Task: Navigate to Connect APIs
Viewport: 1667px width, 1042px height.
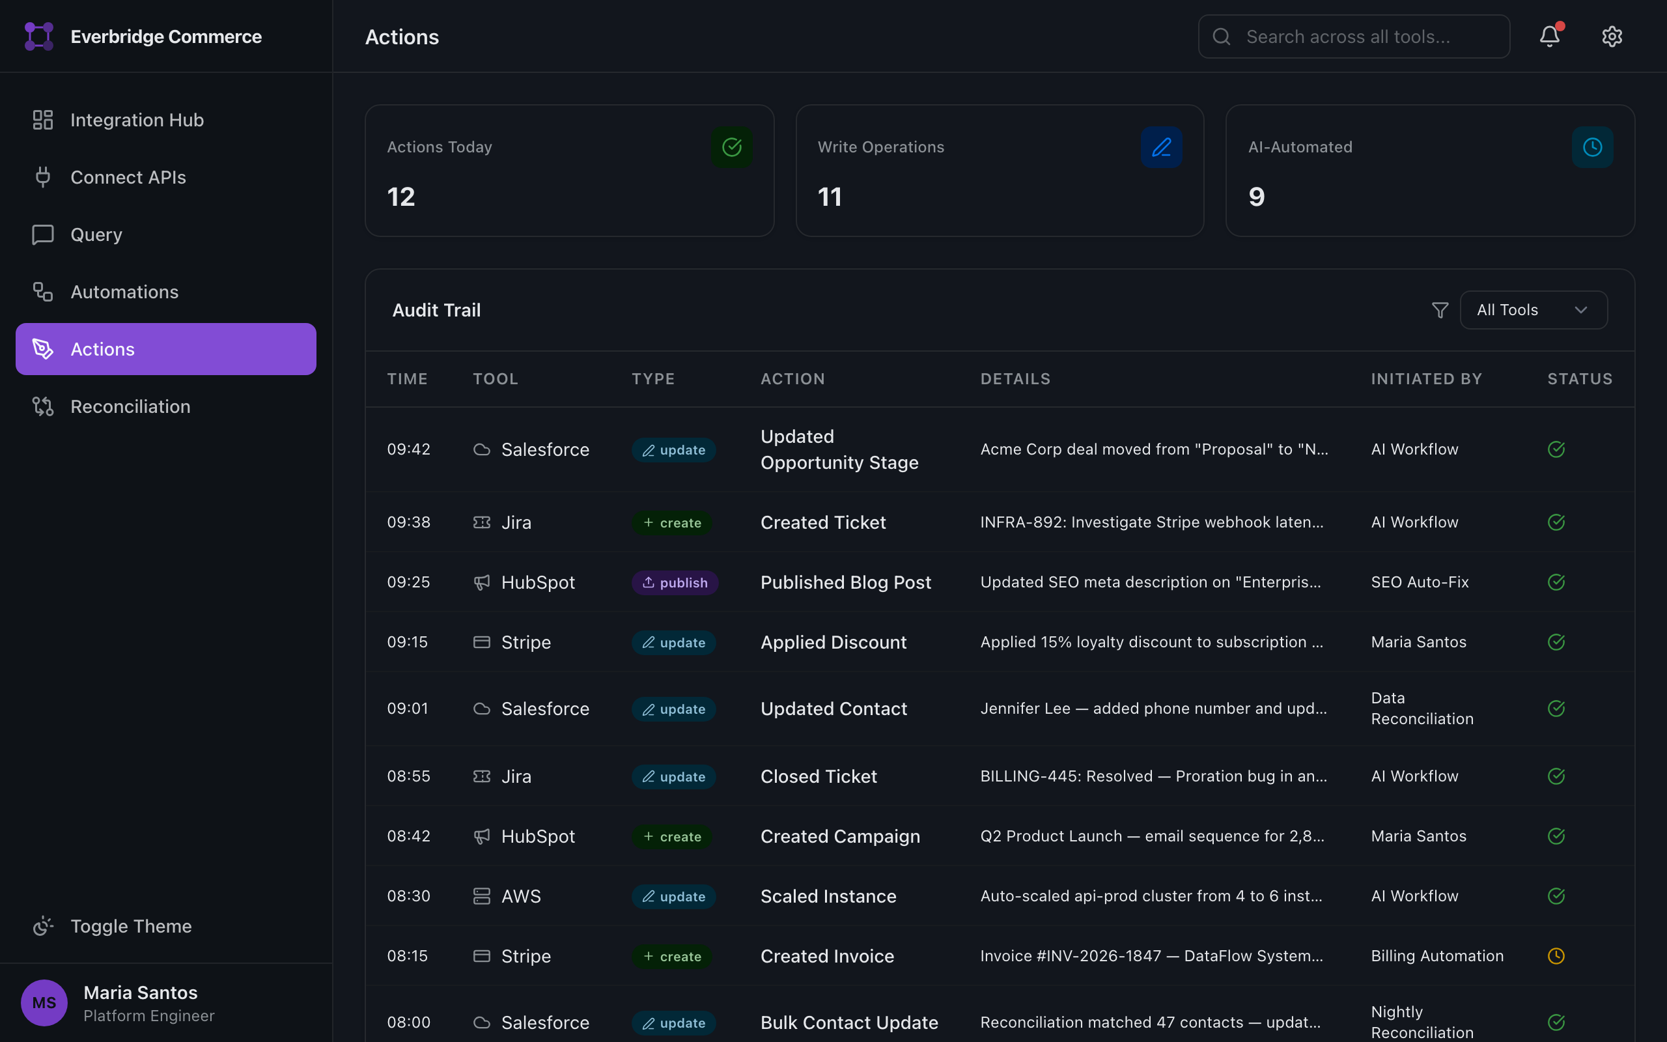Action: pos(128,177)
